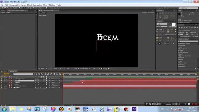
Task: Open the Composition Mini-Flowchart in timeline
Action: [36, 74]
